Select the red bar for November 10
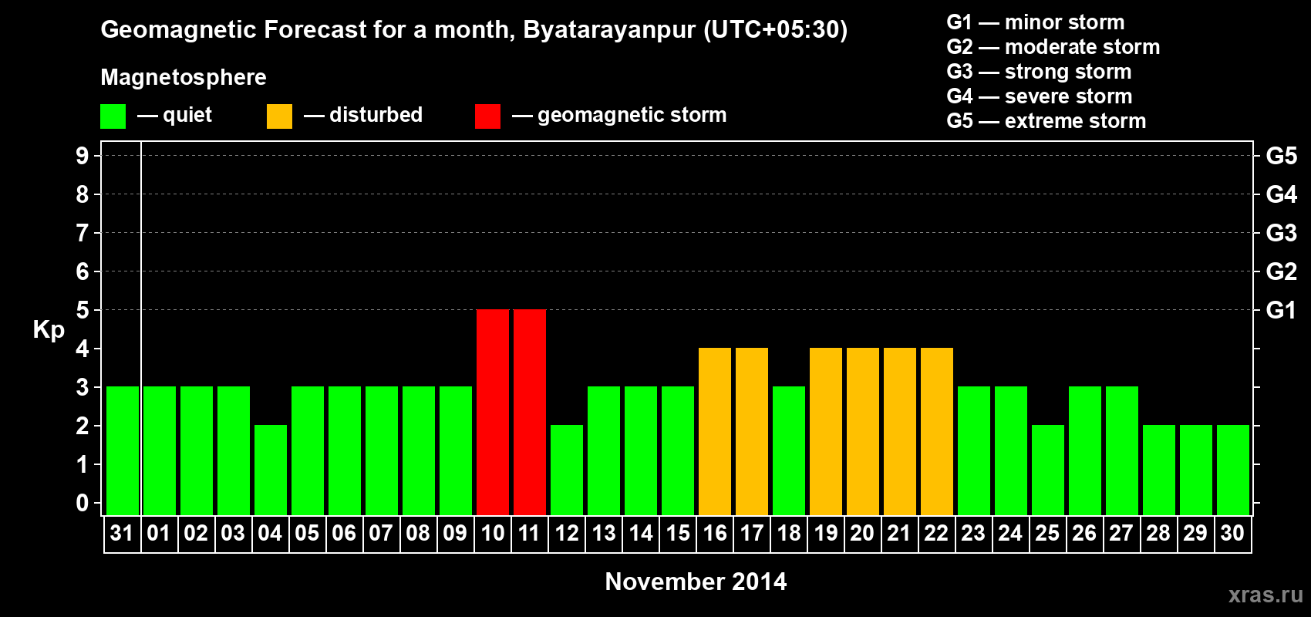 [493, 412]
